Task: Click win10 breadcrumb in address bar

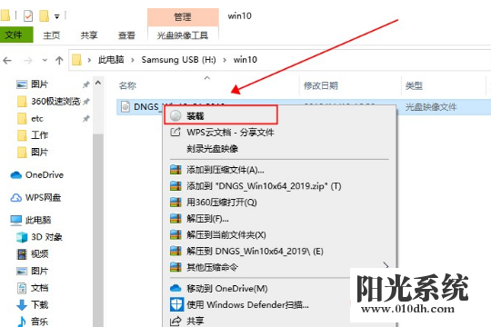Action: pyautogui.click(x=245, y=60)
